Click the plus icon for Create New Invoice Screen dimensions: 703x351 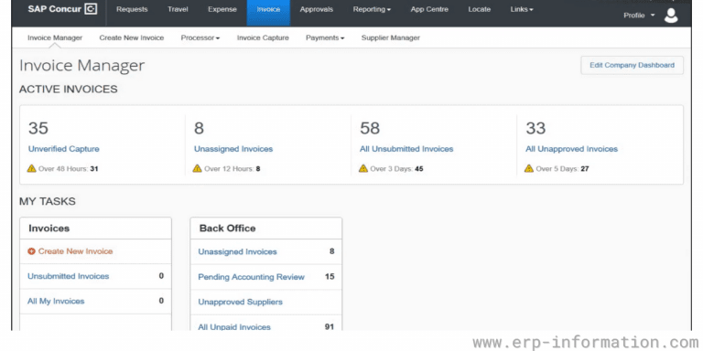[x=31, y=251]
